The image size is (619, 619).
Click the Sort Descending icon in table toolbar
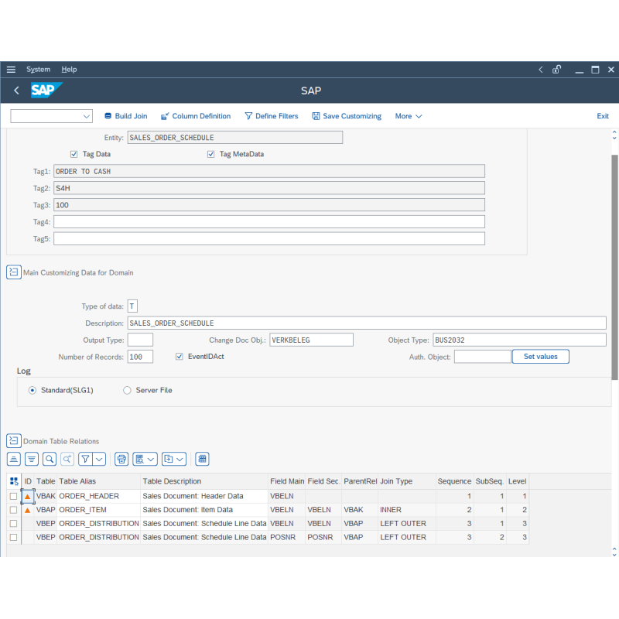[32, 459]
